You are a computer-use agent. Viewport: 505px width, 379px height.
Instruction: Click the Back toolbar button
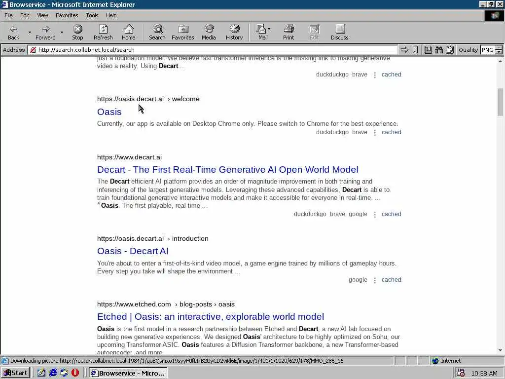click(13, 32)
